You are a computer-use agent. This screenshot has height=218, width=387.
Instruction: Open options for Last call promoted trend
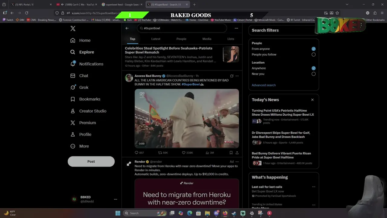coord(314,187)
